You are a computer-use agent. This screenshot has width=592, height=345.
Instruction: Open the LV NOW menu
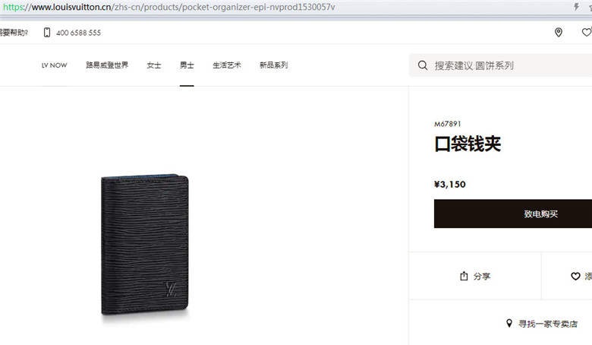[x=55, y=65]
